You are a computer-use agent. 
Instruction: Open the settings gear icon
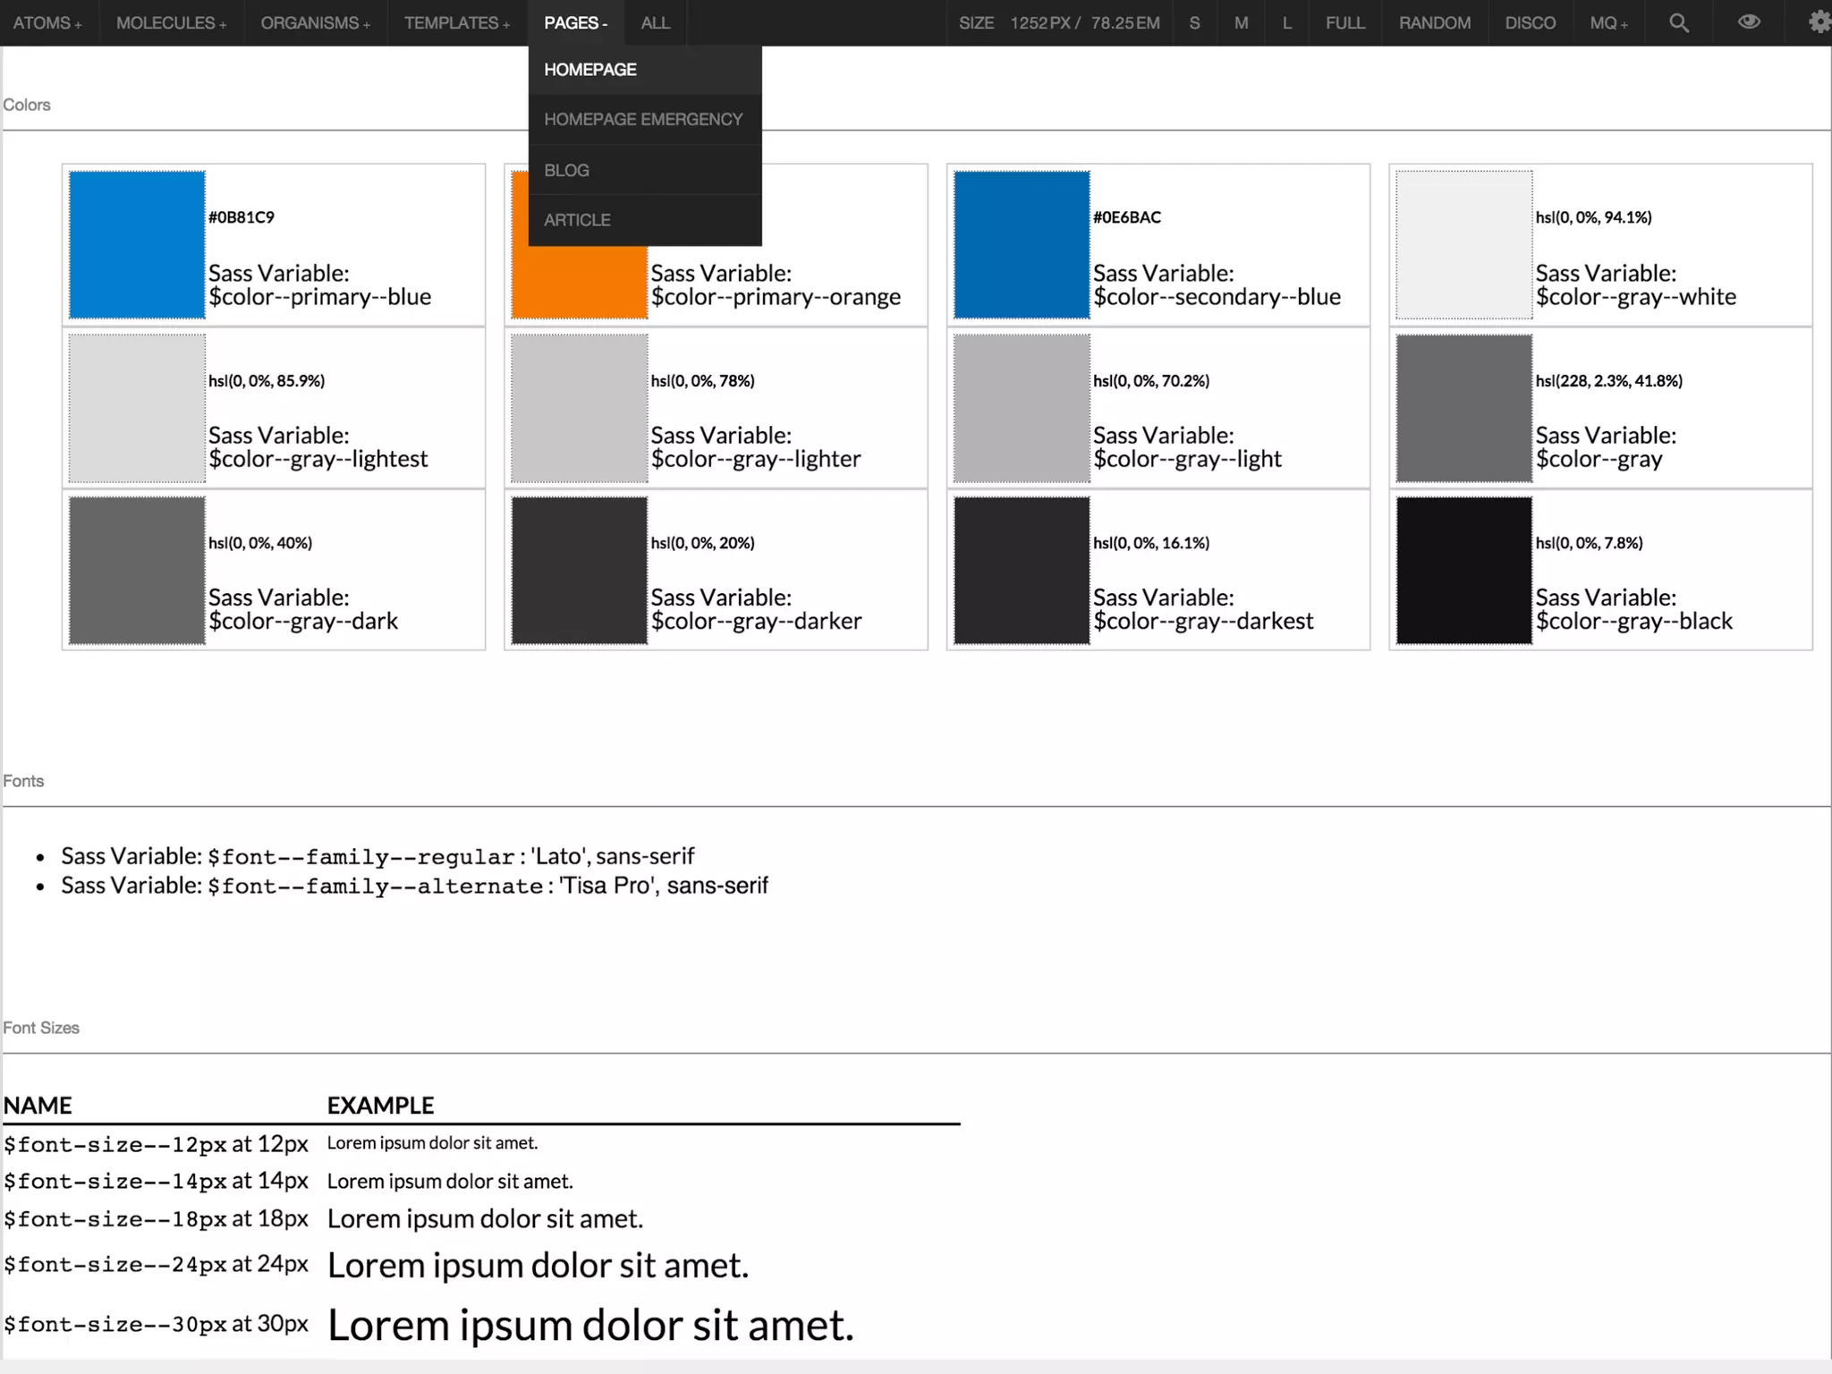click(1819, 22)
